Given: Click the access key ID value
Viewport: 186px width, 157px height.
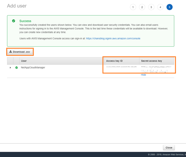Looking at the screenshot, I should click(121, 68).
